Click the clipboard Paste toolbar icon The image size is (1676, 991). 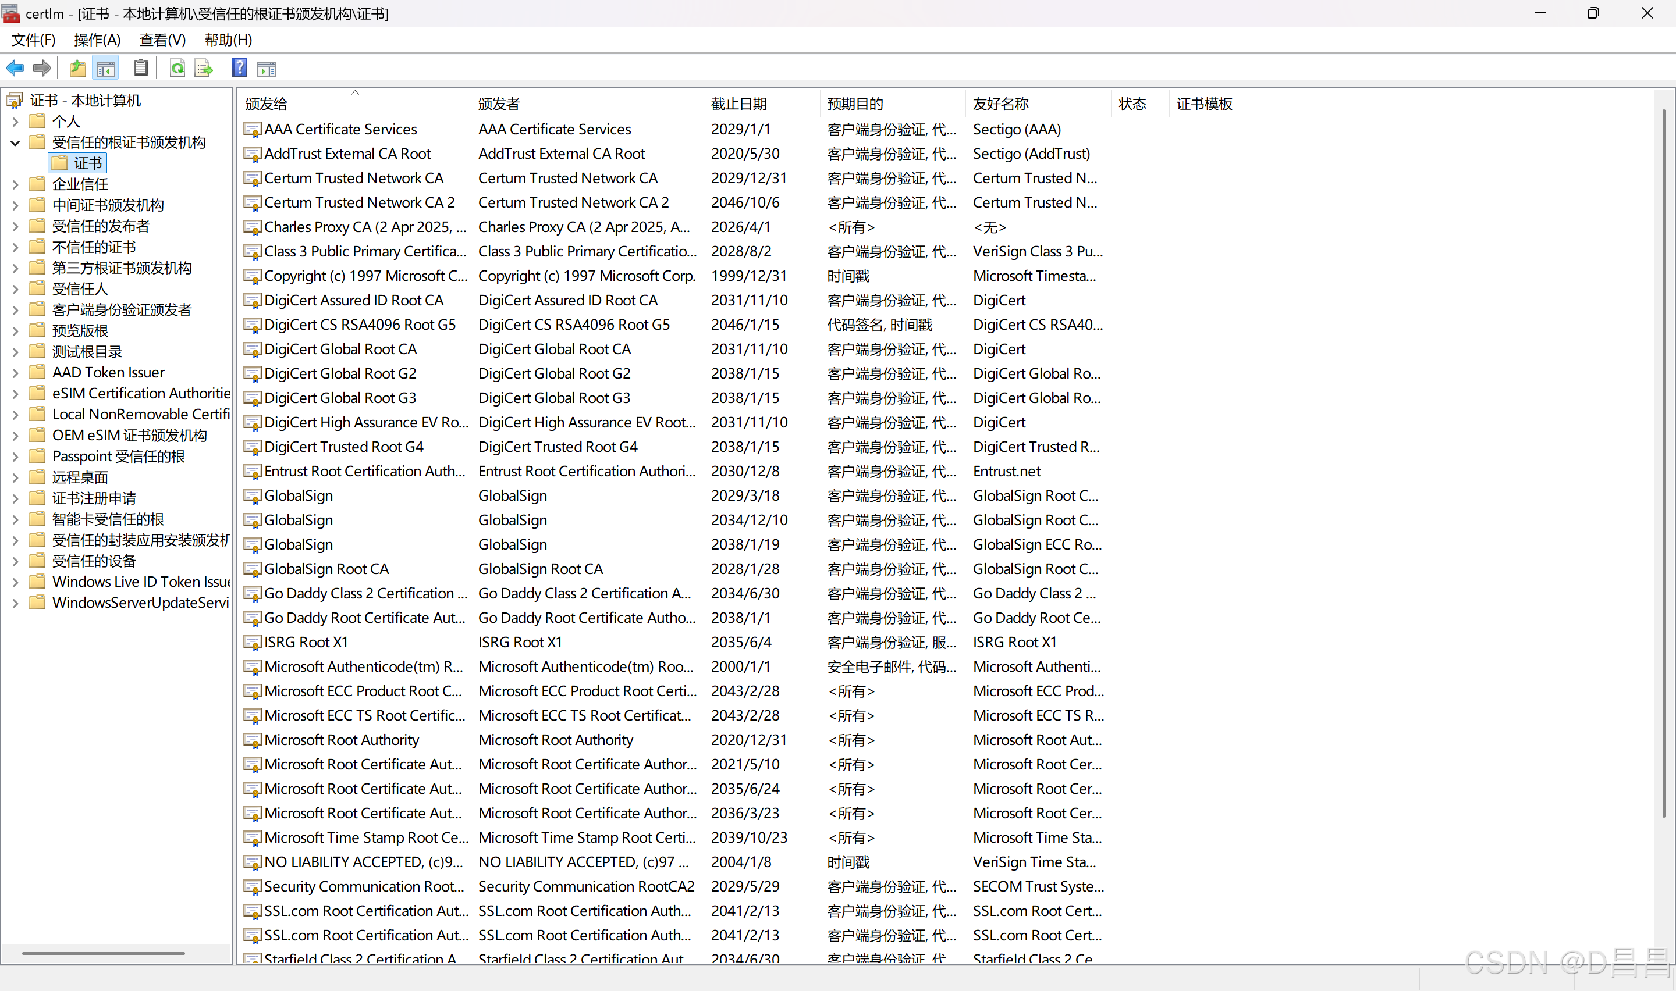tap(140, 68)
